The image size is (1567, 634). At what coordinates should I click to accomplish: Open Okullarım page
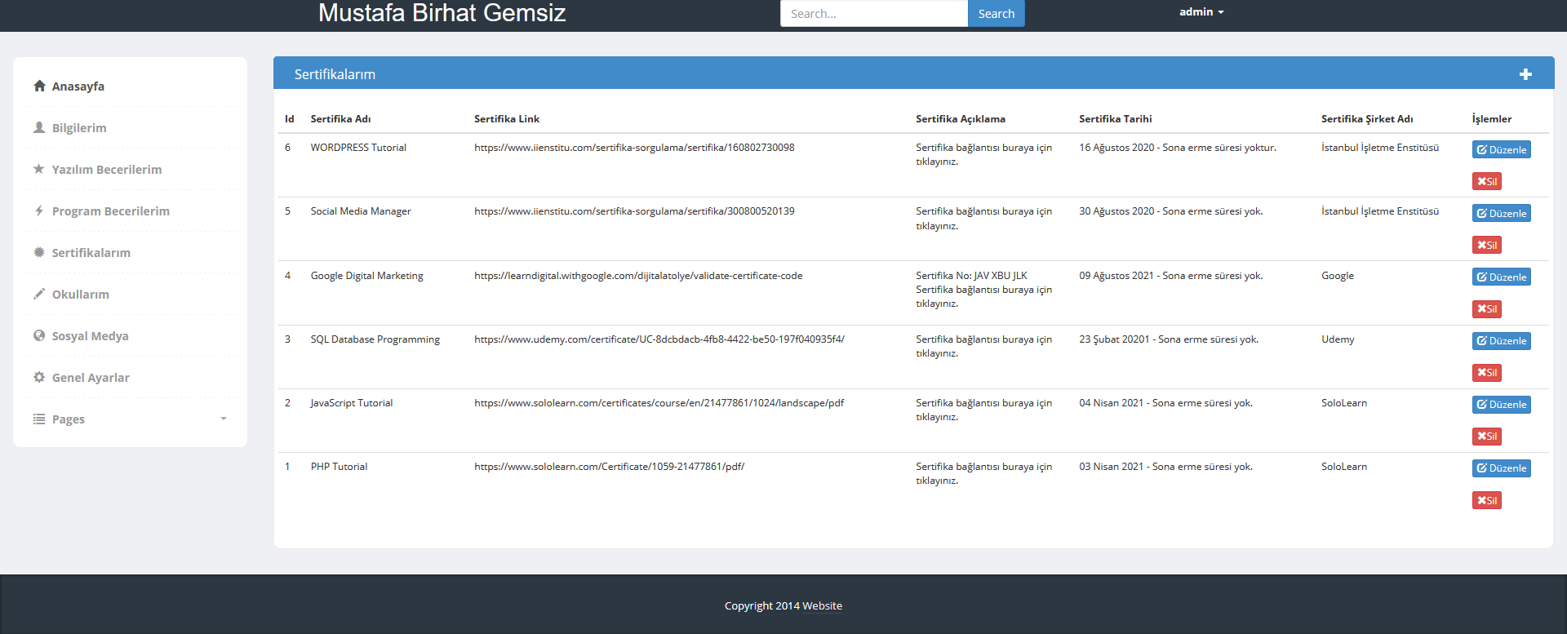[x=81, y=295]
